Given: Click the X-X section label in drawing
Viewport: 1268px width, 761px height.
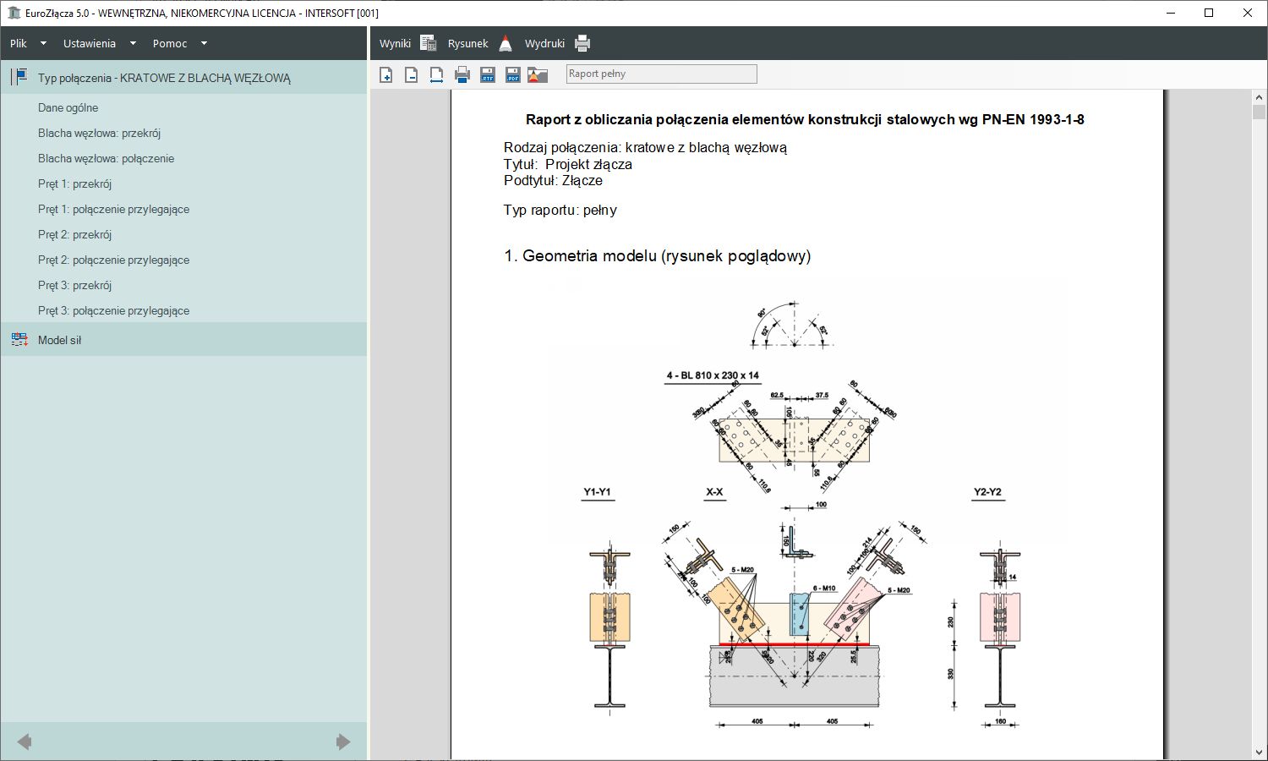Looking at the screenshot, I should pos(714,492).
